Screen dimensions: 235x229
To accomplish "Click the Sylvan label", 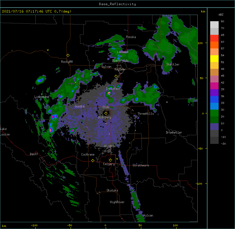I will [106, 67].
